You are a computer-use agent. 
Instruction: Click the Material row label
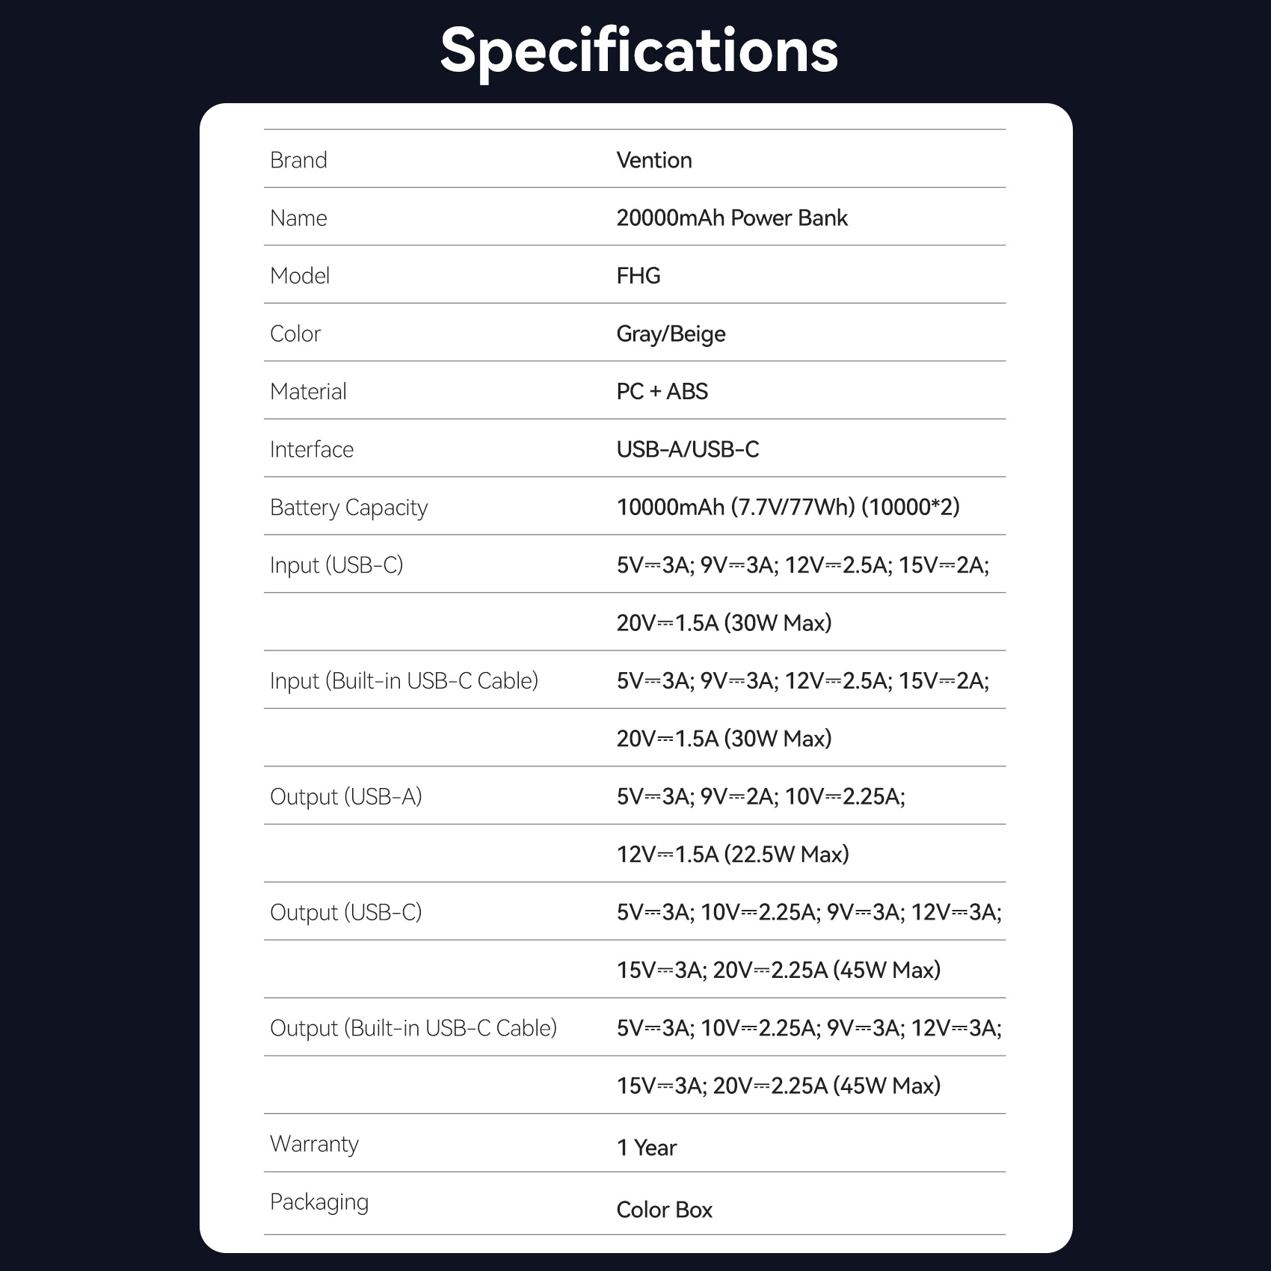308,392
